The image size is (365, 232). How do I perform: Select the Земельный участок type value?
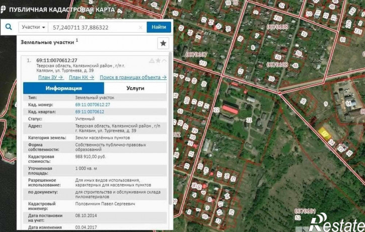pos(95,98)
